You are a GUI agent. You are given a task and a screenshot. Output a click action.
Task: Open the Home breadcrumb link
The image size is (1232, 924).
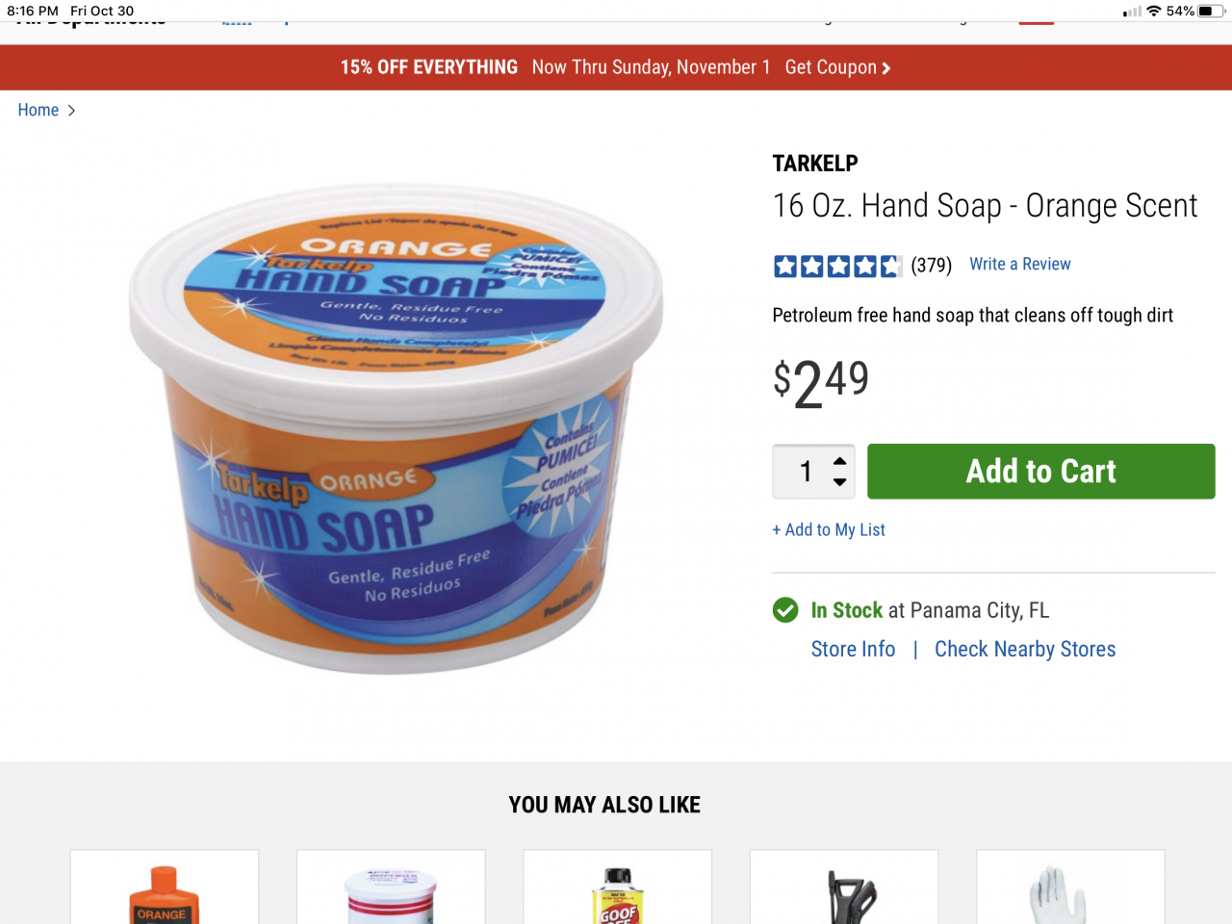click(38, 111)
